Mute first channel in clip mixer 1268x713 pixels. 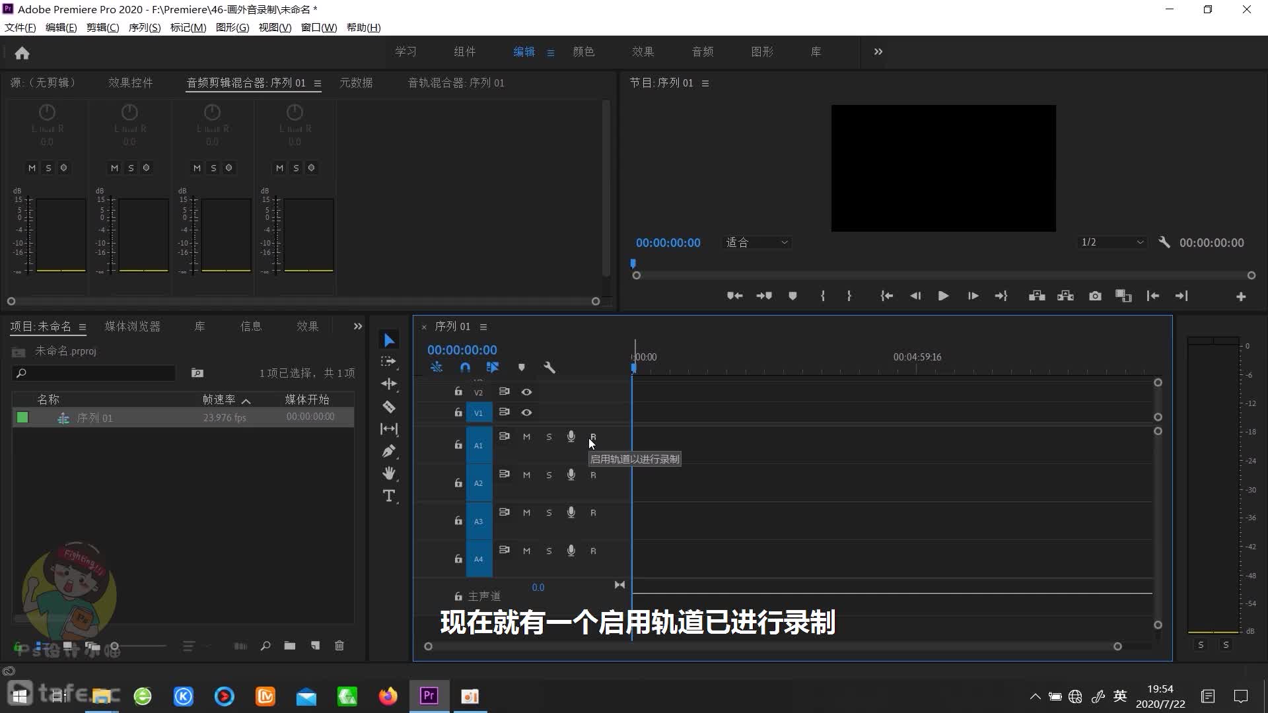tap(32, 168)
